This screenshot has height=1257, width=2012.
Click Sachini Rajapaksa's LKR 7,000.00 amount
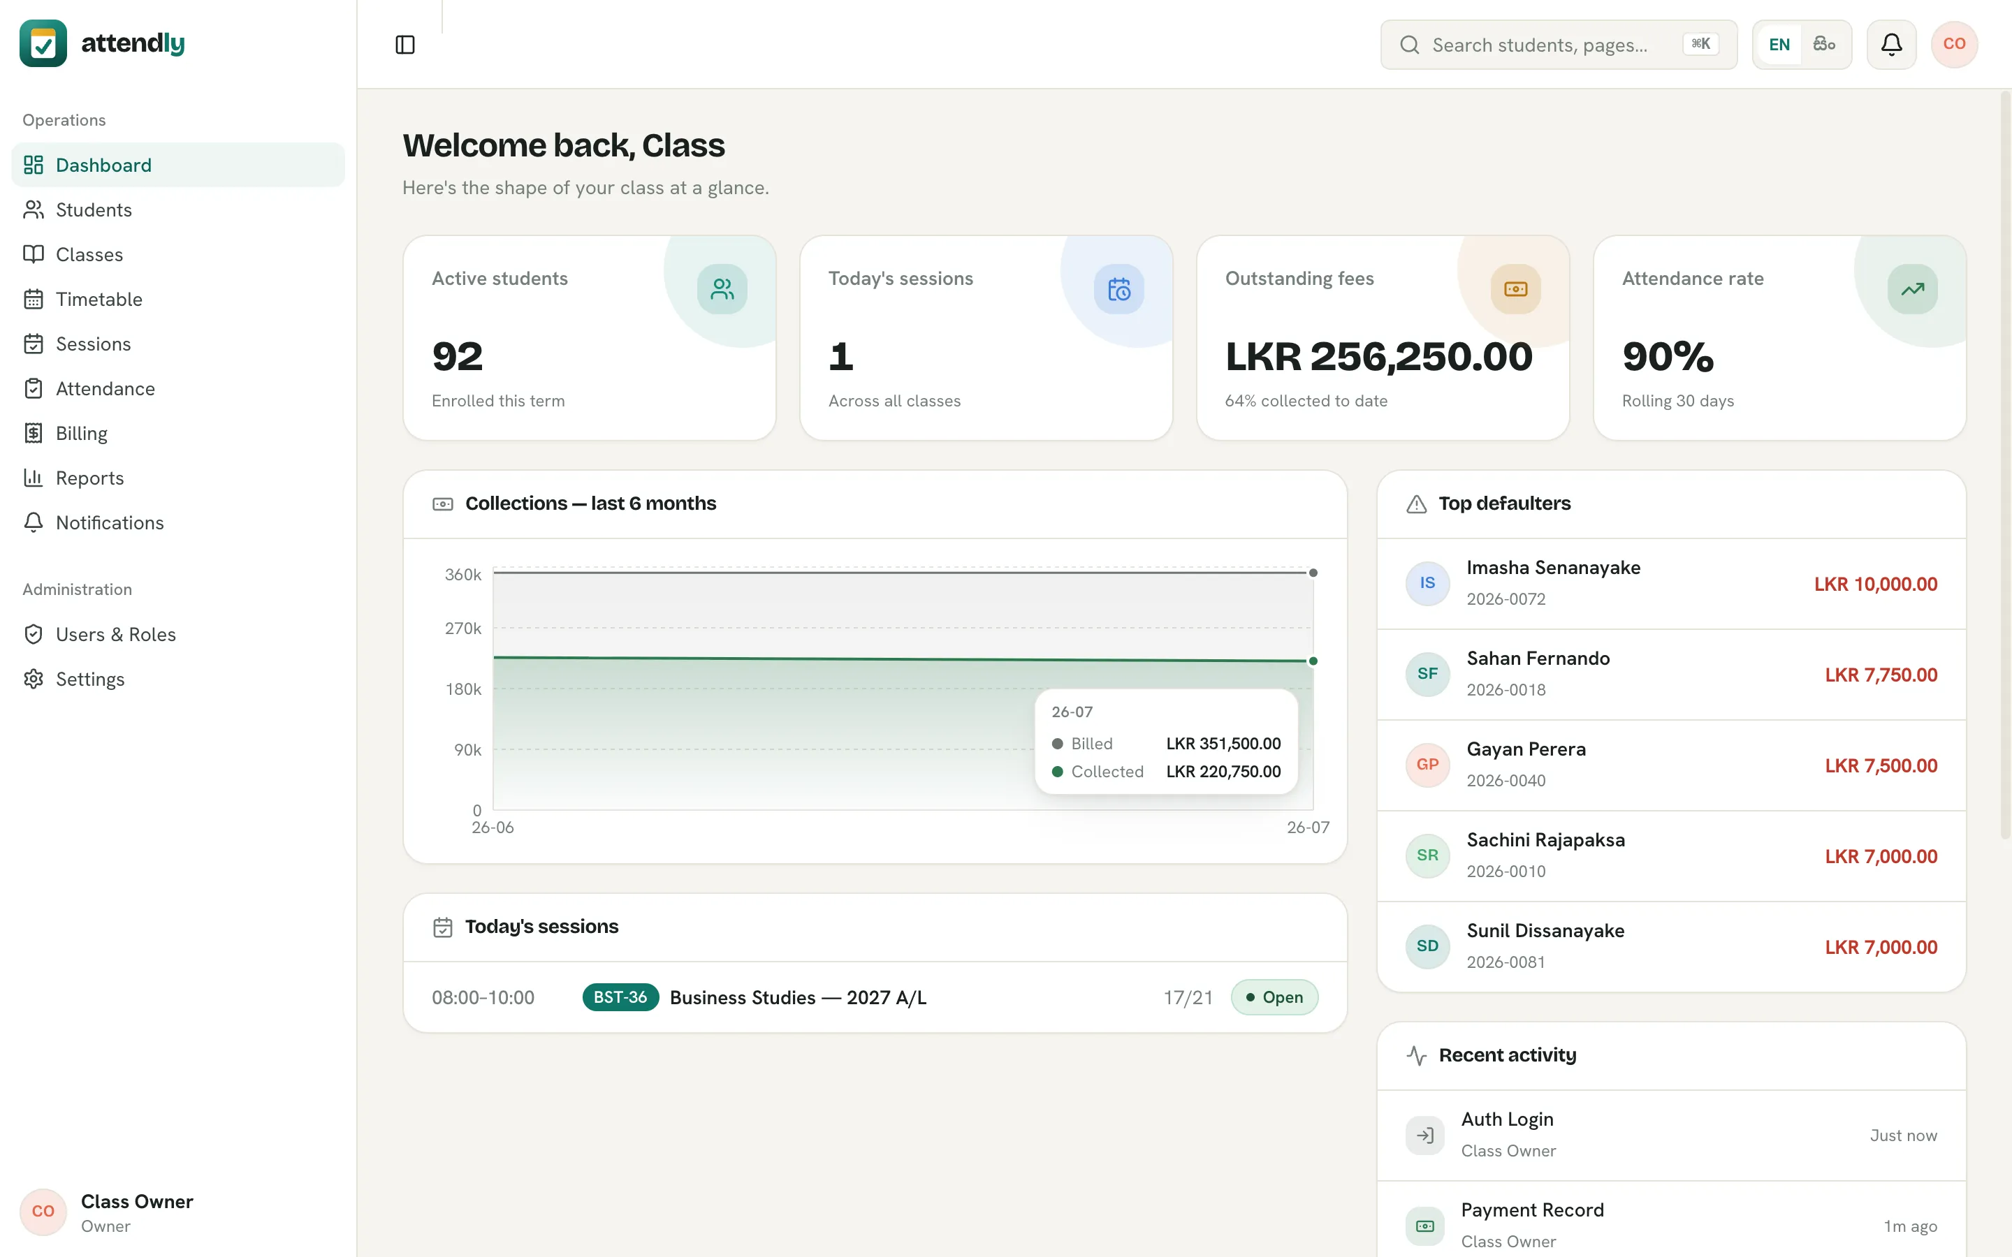(x=1881, y=856)
